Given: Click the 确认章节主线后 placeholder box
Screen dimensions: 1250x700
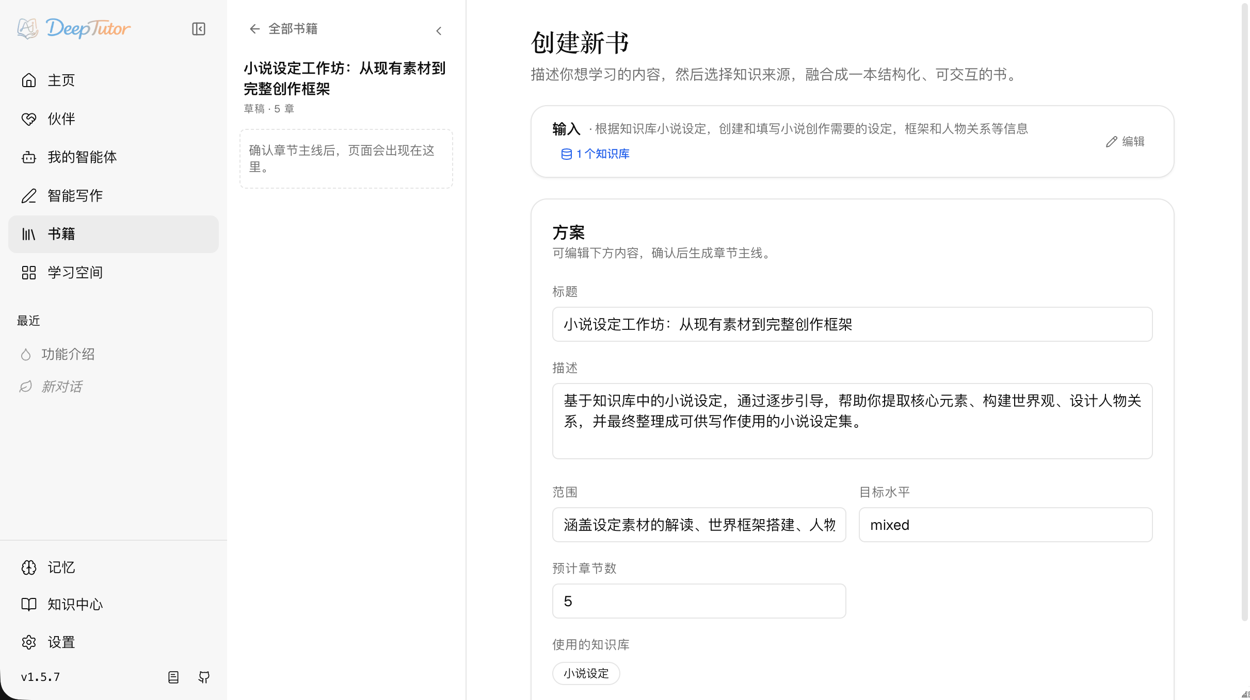Looking at the screenshot, I should (x=346, y=159).
